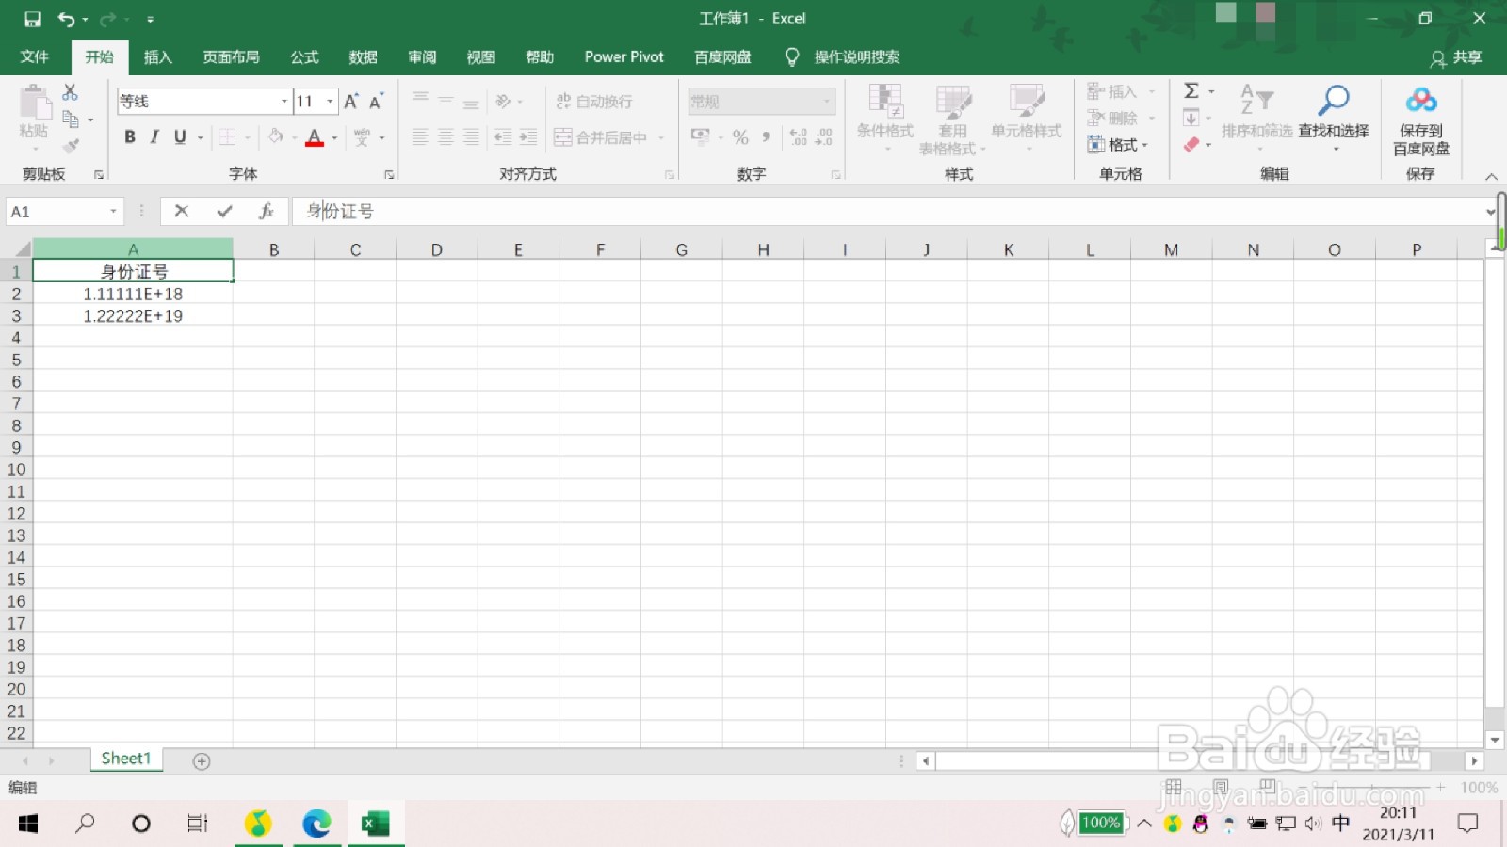Click the fill color bucket icon
Screen dimensions: 1507x847
point(275,137)
